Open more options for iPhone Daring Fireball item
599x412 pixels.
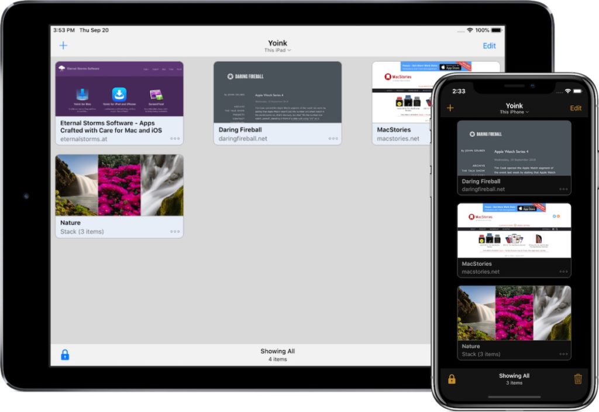pyautogui.click(x=563, y=189)
